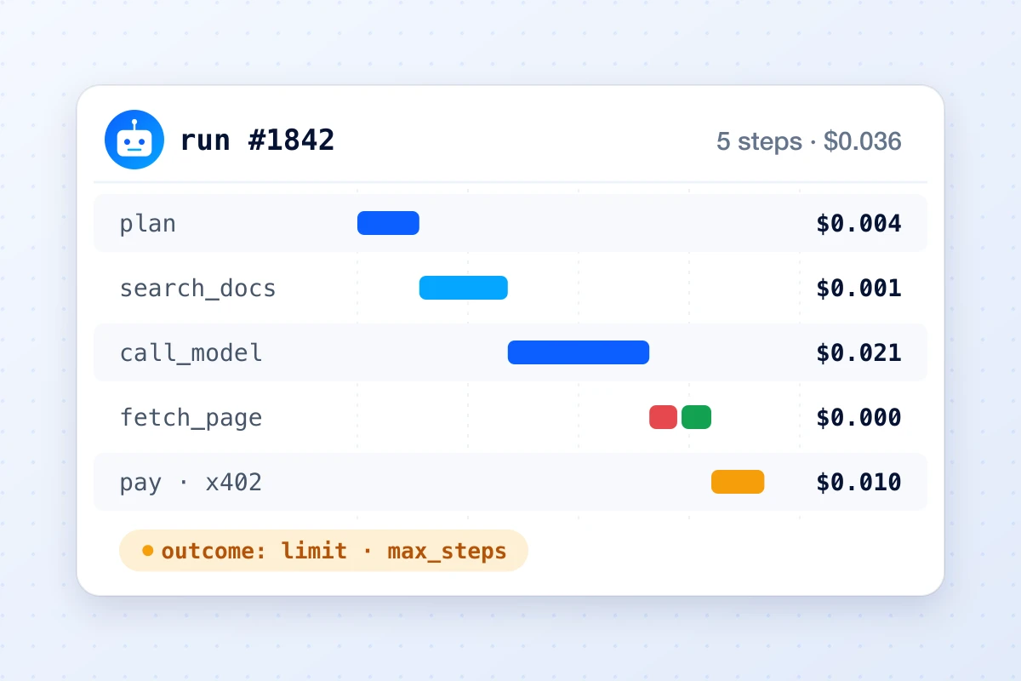Click the plan timeline bar
This screenshot has width=1021, height=681.
coord(388,223)
